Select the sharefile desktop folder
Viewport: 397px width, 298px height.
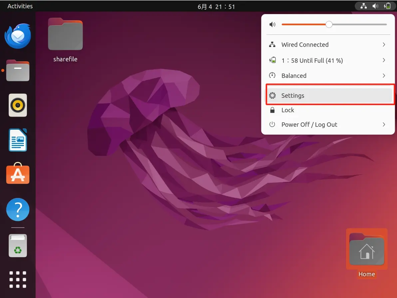pyautogui.click(x=65, y=40)
